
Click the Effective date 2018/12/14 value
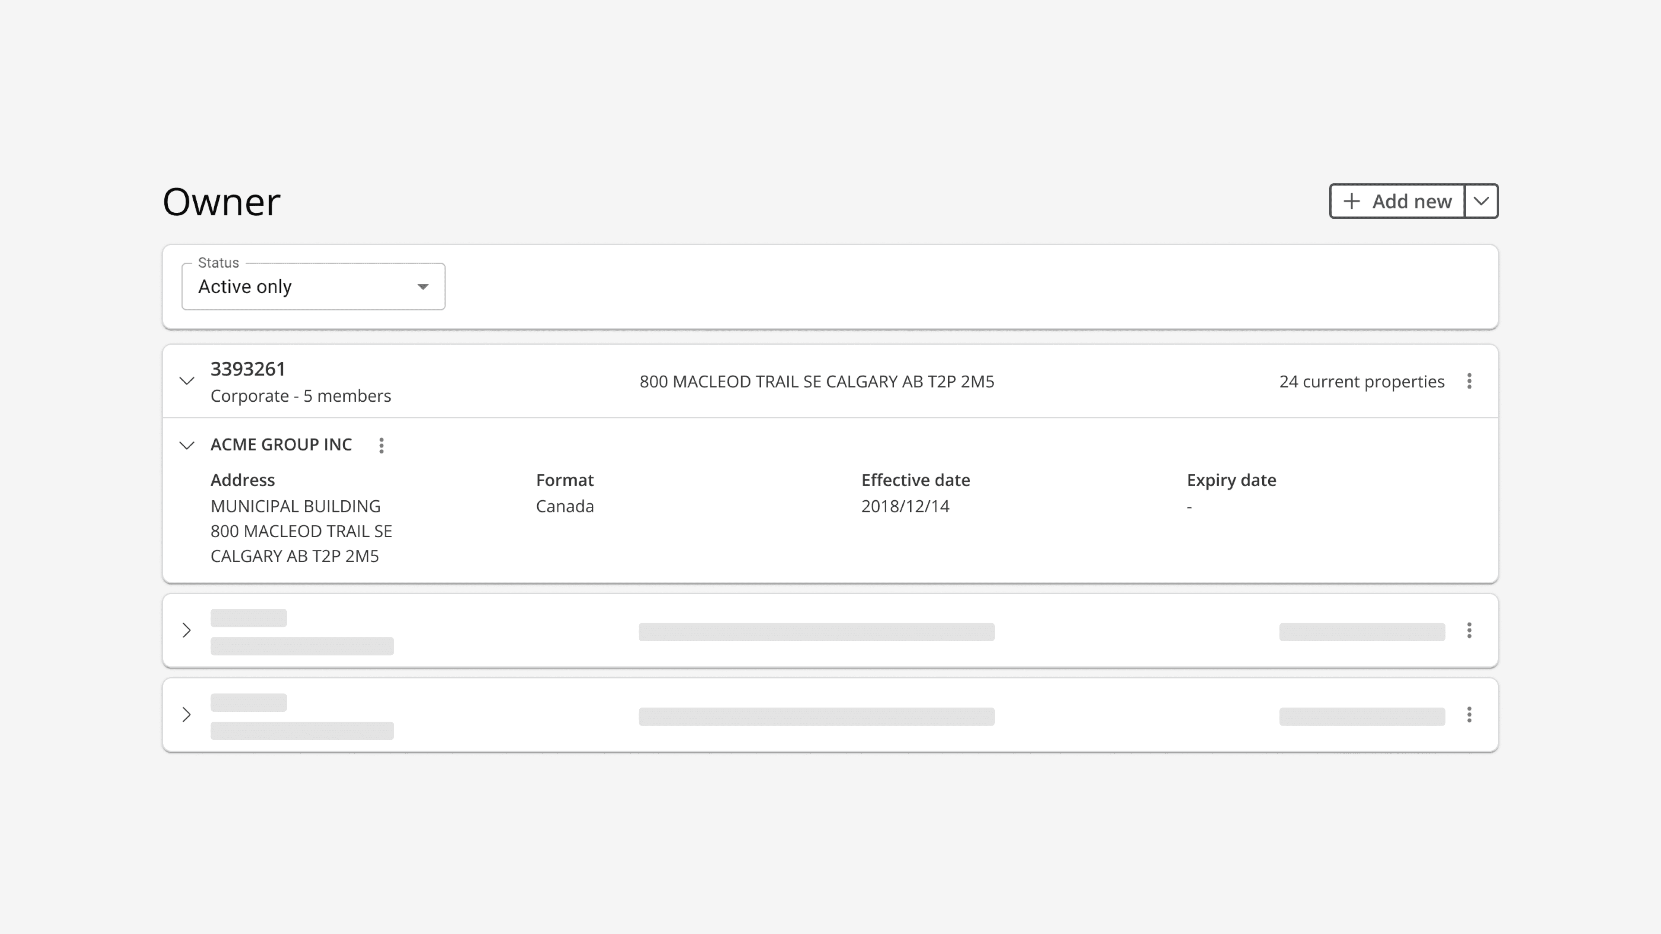tap(904, 506)
